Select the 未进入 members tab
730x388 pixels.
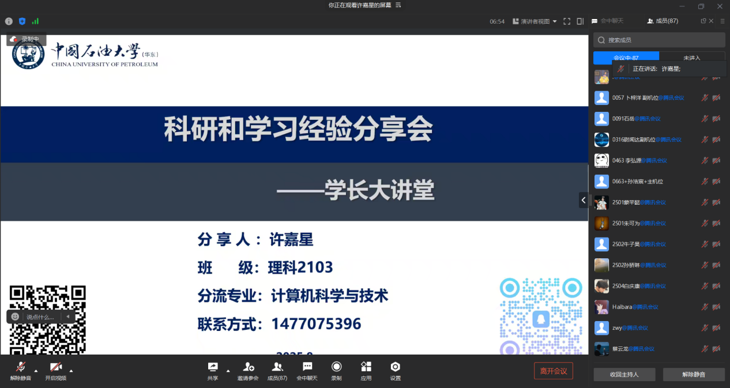691,58
